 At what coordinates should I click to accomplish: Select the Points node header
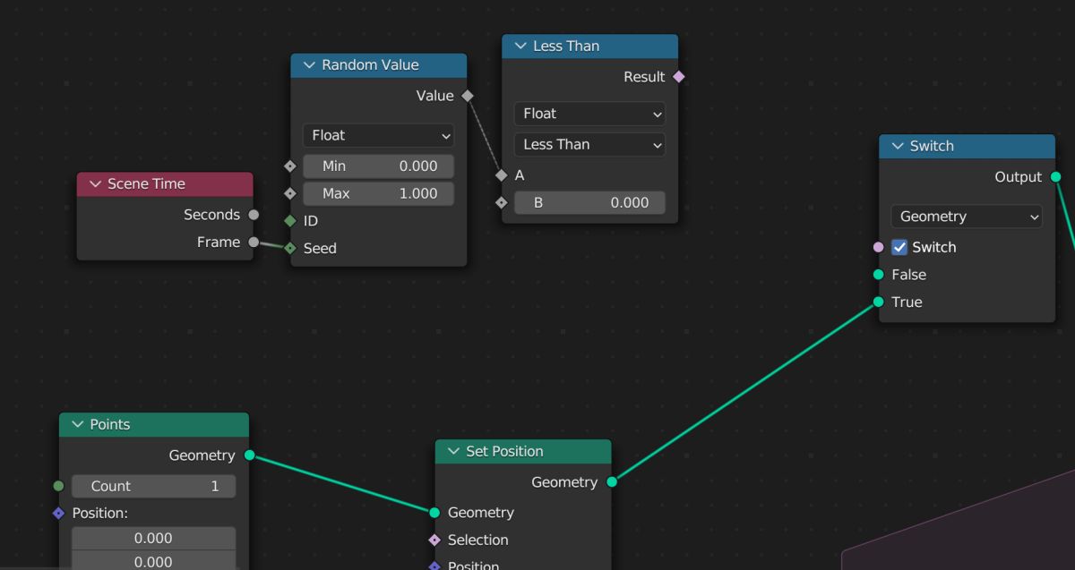point(154,425)
